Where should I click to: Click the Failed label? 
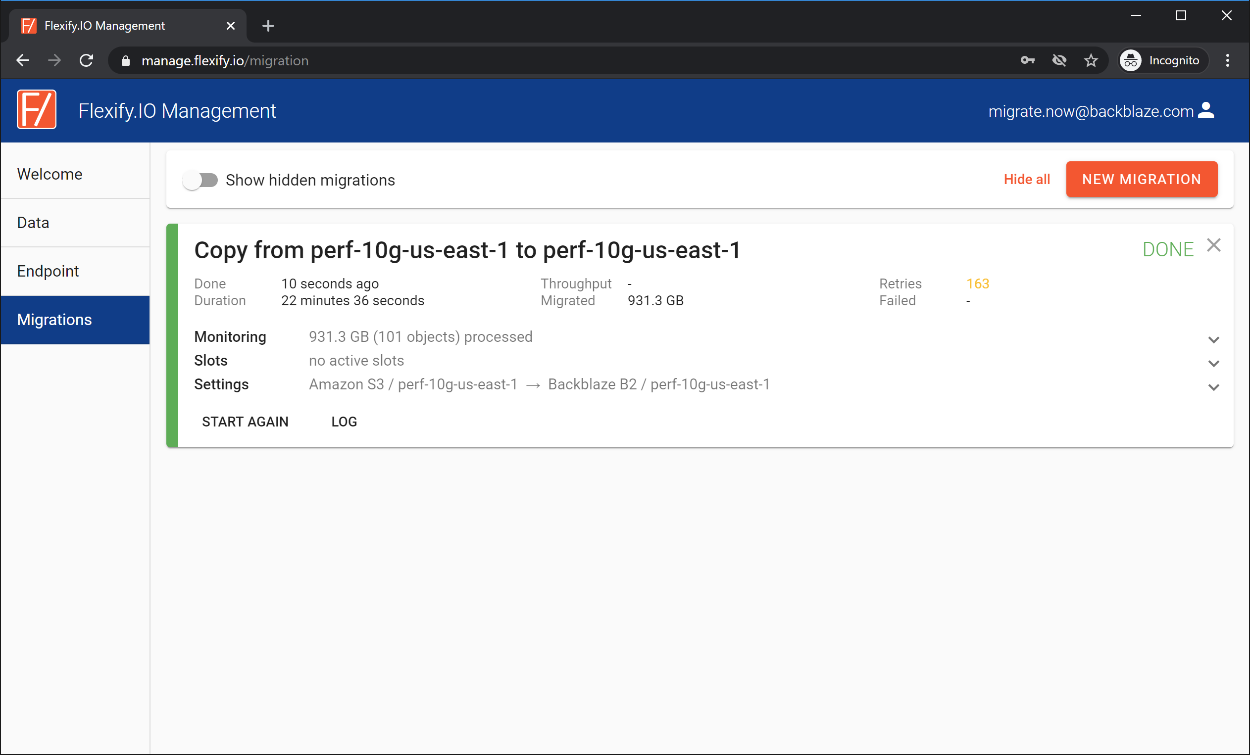898,301
